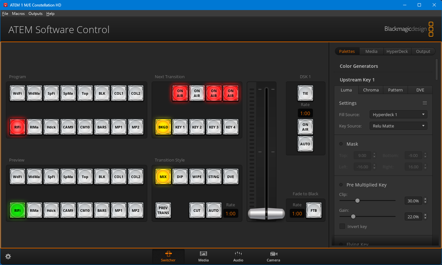Select the DIP transition style
Screen dimensions: 442x265
180,177
